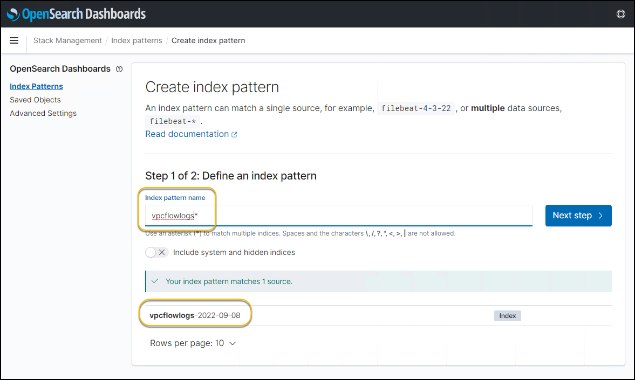The height and width of the screenshot is (380, 635).
Task: Open Saved Objects in sidebar
Action: pos(35,100)
